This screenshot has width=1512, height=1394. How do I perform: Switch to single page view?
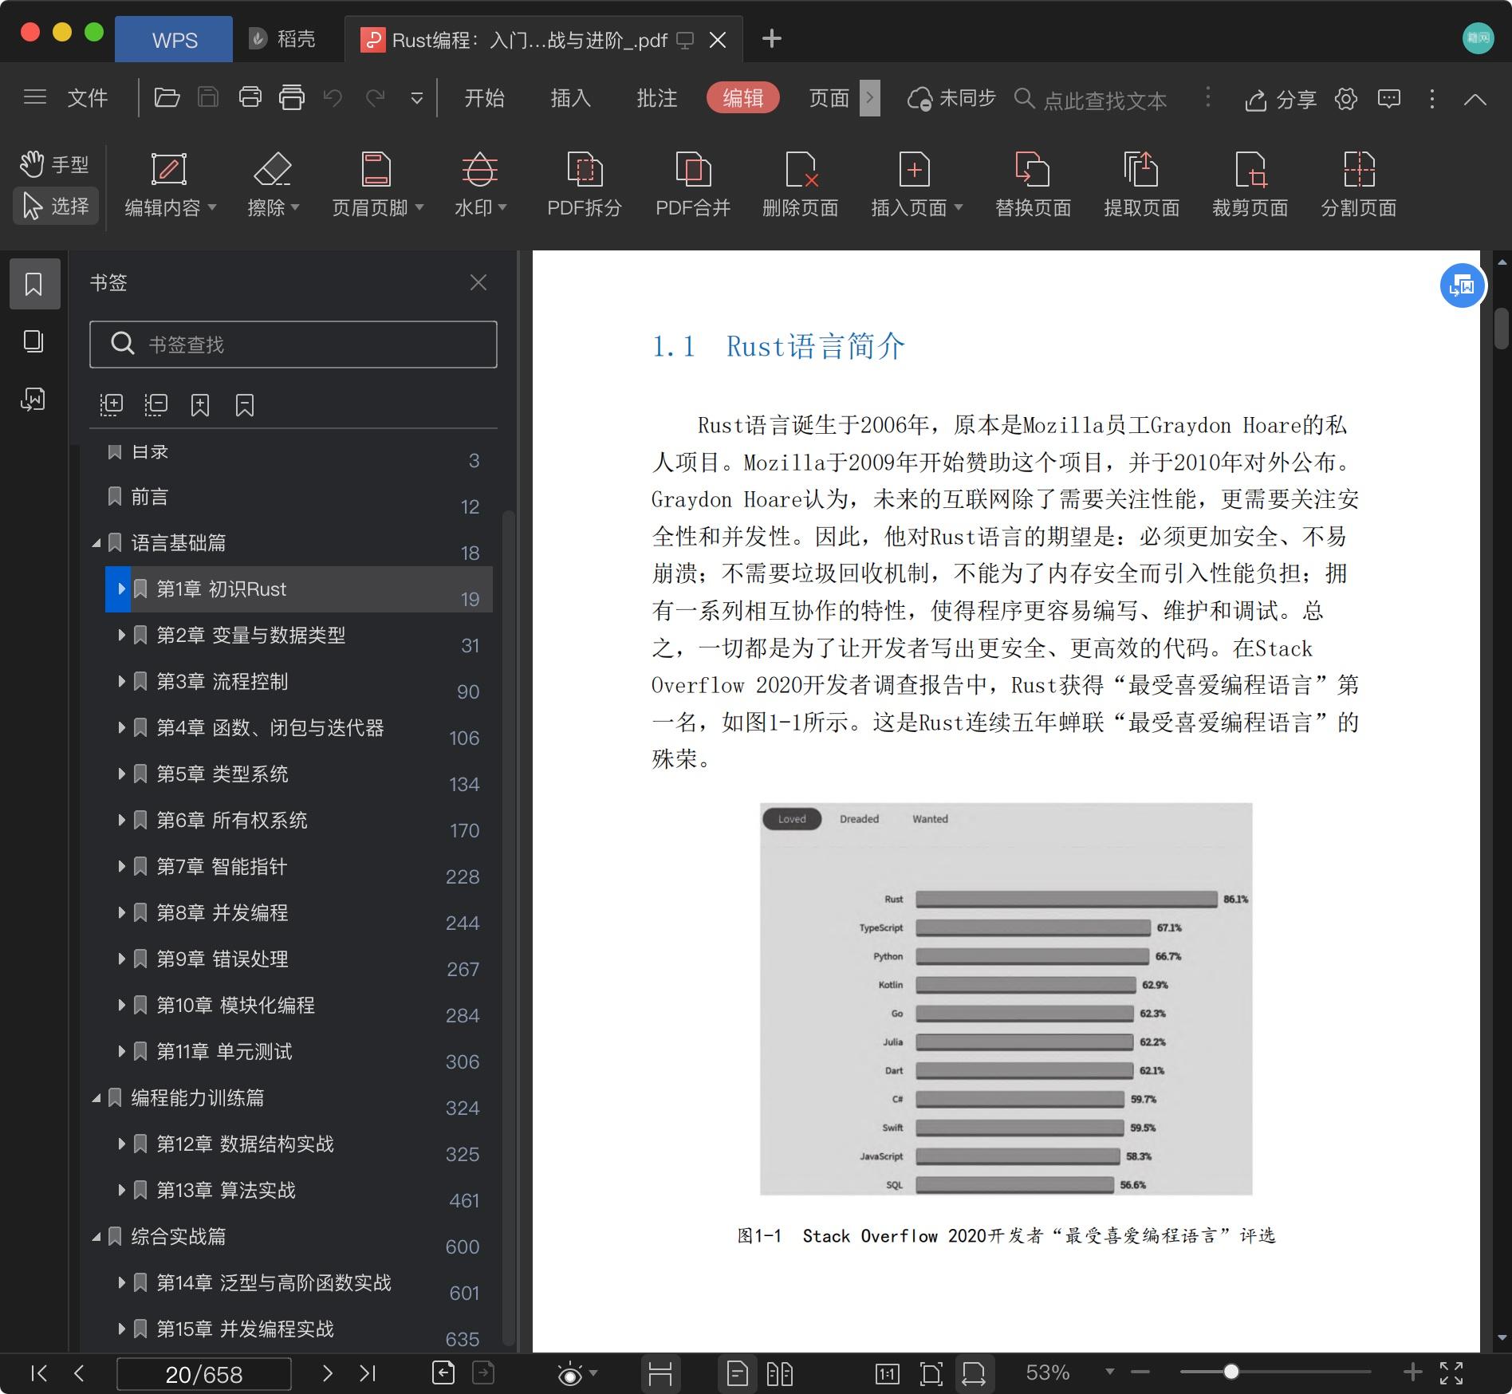pyautogui.click(x=738, y=1373)
